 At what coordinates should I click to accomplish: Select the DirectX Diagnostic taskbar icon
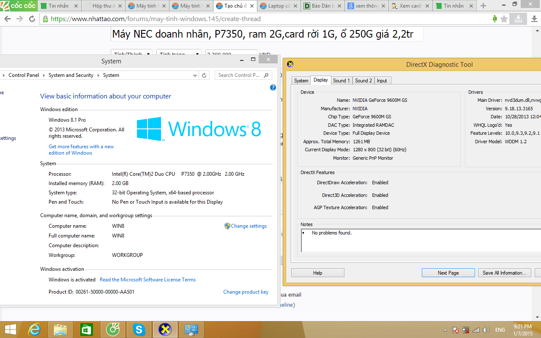(165, 330)
